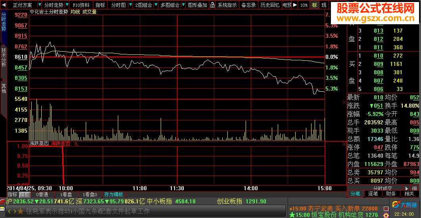Open F10资料 company info

[81, 5]
